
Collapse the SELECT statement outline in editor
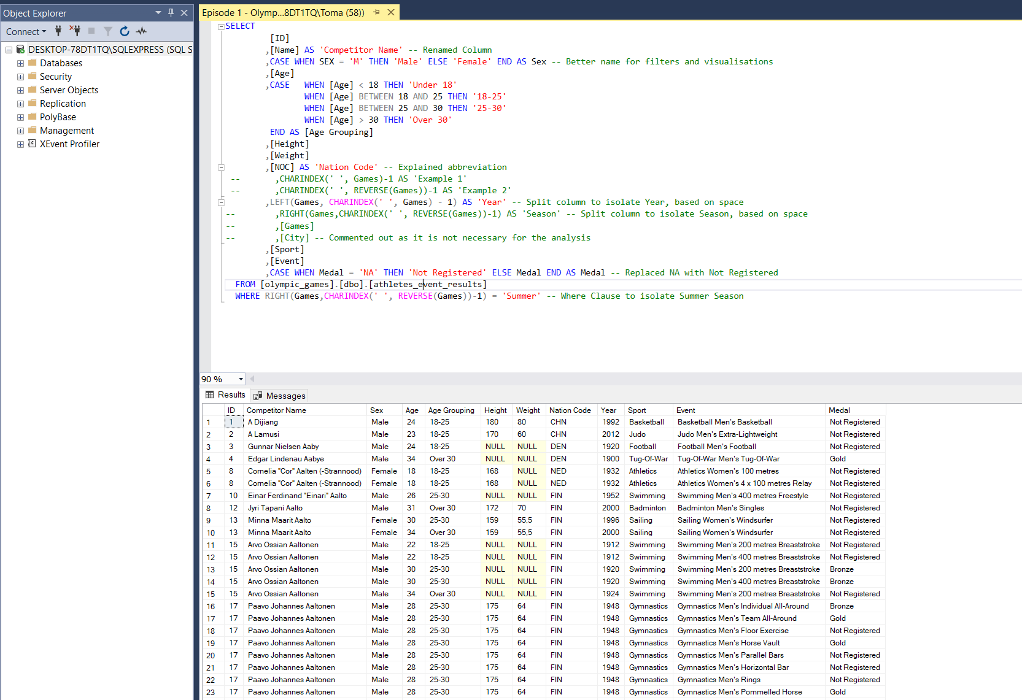(221, 26)
